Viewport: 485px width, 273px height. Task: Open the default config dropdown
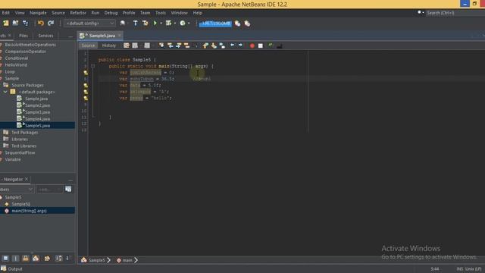click(89, 24)
